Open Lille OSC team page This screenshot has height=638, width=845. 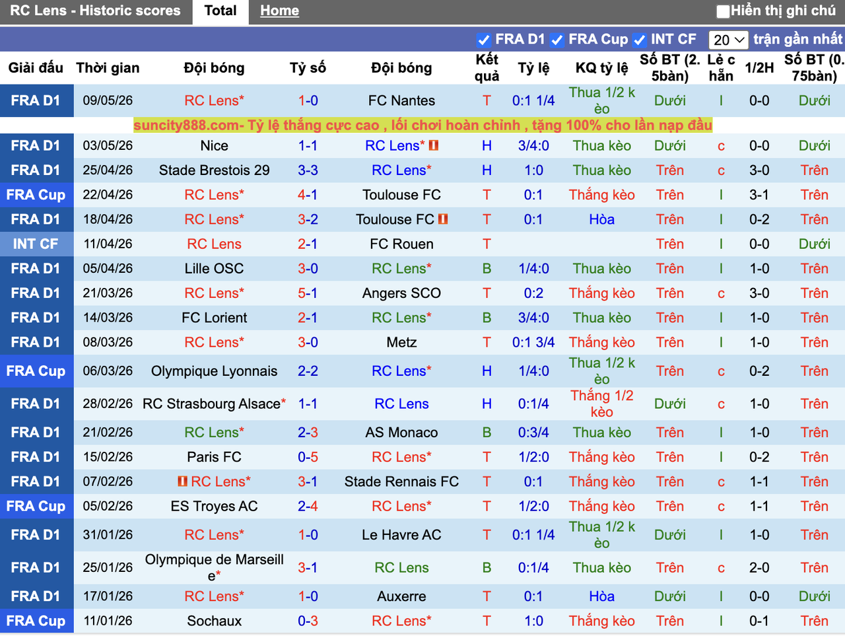coord(214,268)
